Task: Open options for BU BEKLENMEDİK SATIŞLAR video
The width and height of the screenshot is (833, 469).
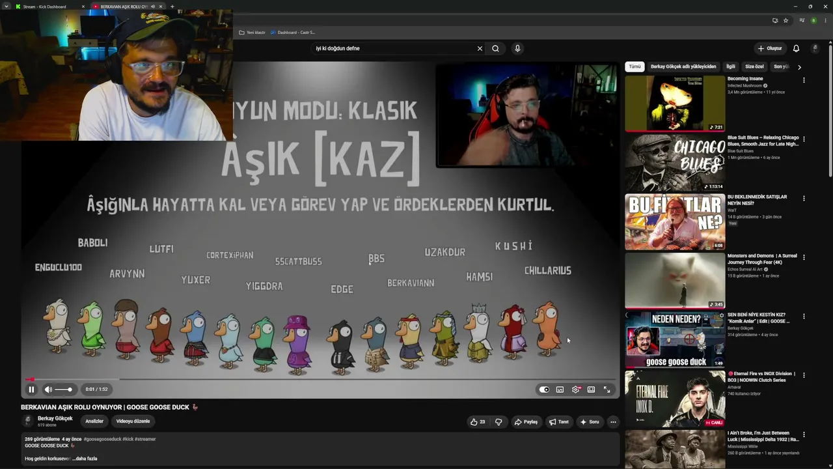Action: click(804, 198)
